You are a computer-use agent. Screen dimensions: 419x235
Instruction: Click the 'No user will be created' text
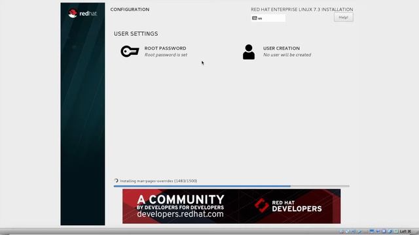pyautogui.click(x=287, y=55)
